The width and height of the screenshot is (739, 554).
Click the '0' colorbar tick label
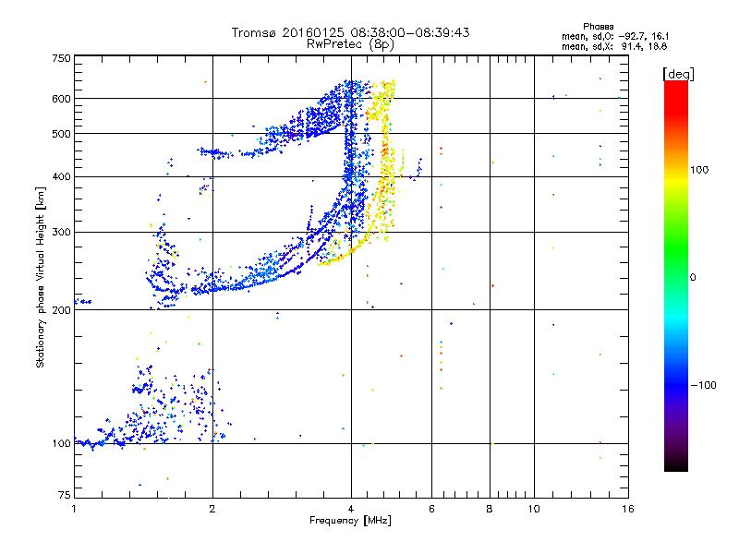pos(693,278)
